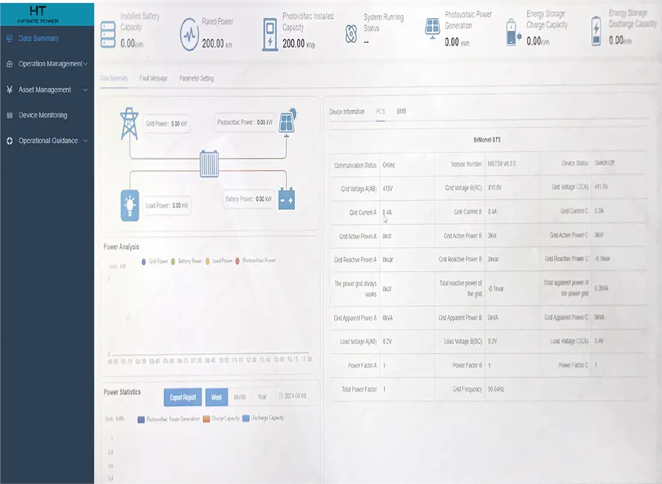
Task: Toggle Charge Capacity legend in Power Statistics
Action: tap(221, 418)
